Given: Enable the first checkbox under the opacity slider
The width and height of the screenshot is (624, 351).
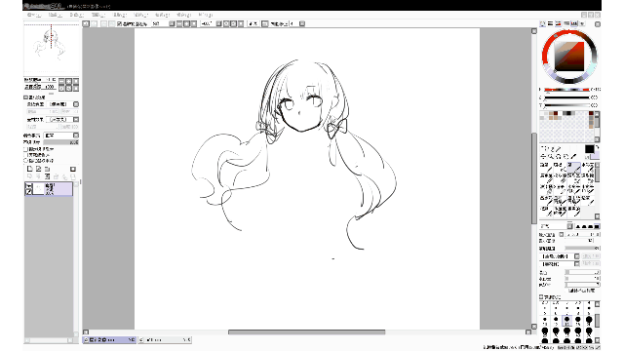Looking at the screenshot, I should (26, 149).
